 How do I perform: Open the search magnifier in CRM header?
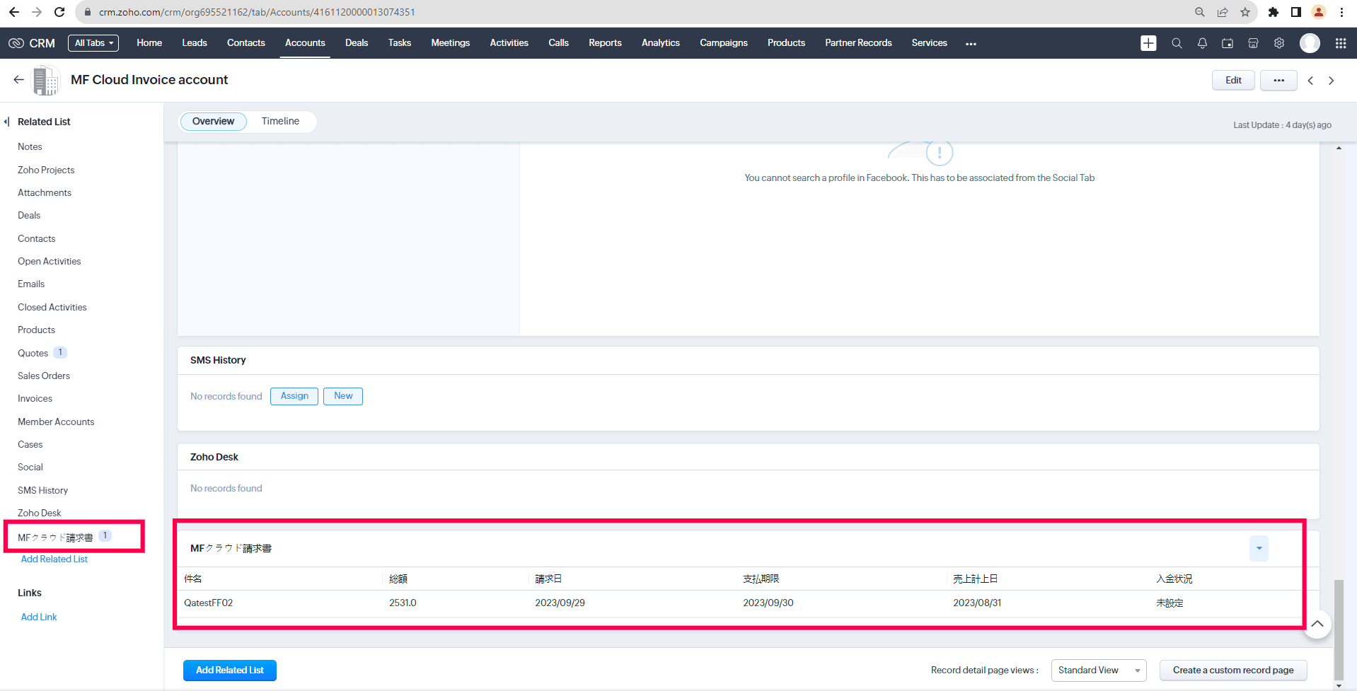(x=1177, y=43)
